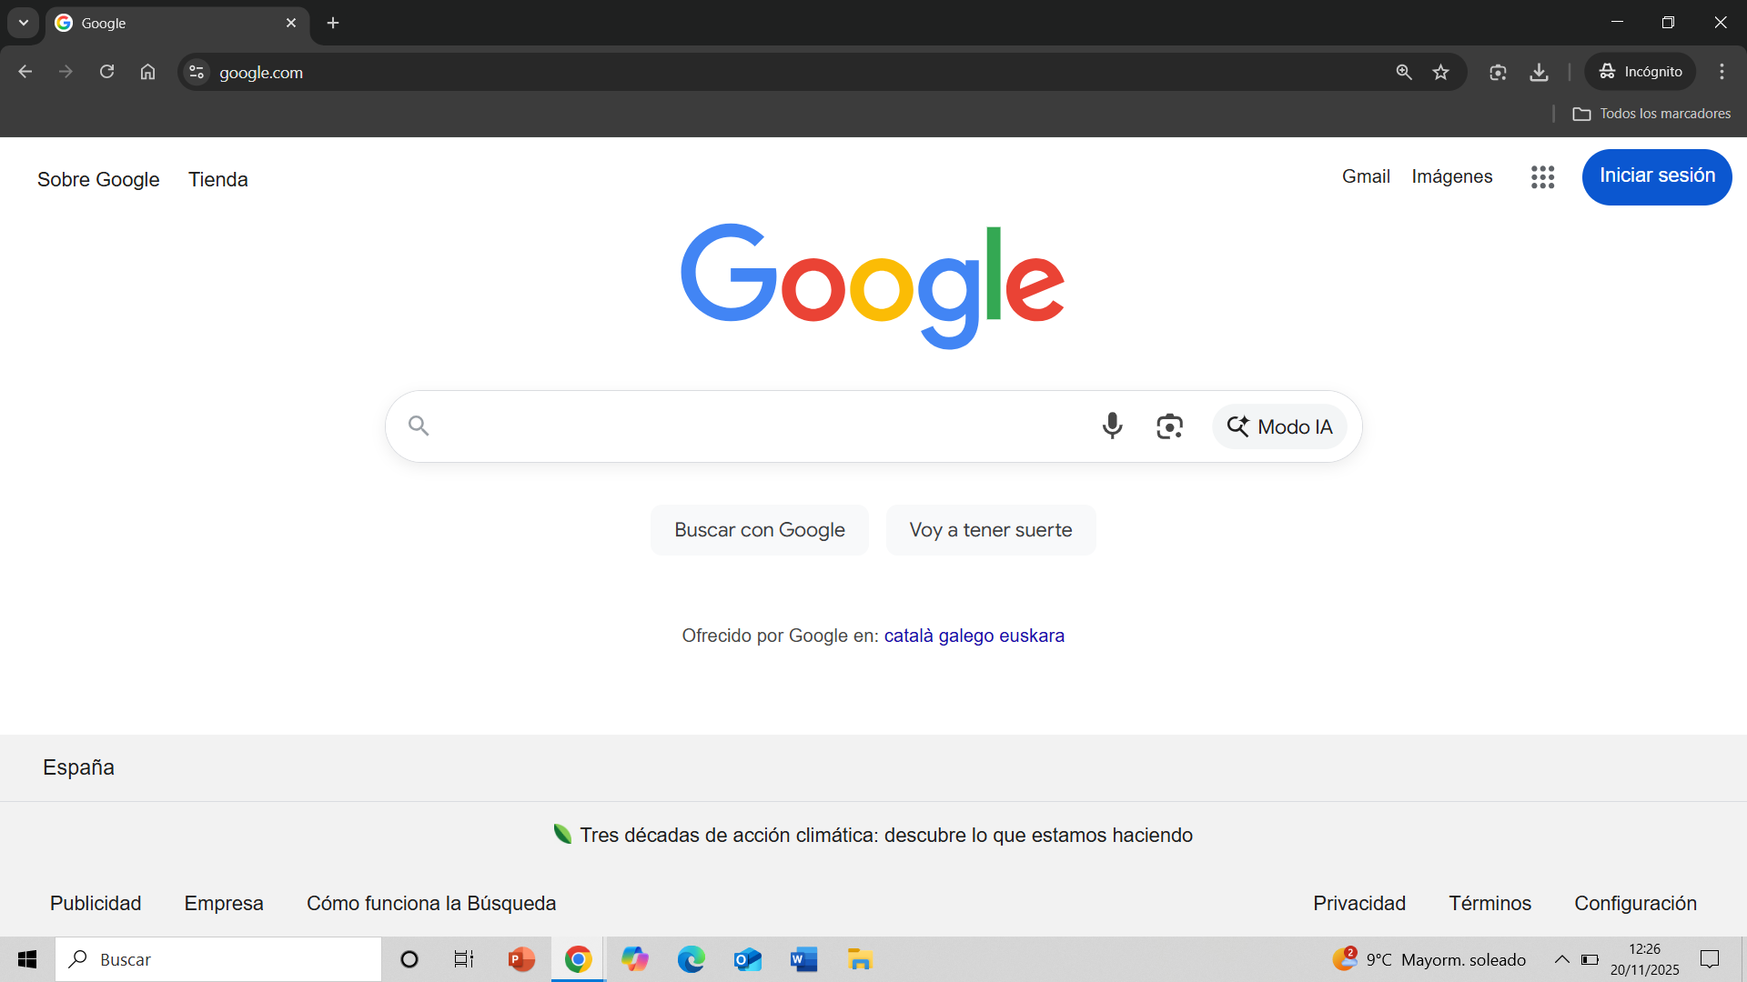Screen dimensions: 1747x982
Task: Open the Chrome downloads icon
Action: pyautogui.click(x=1539, y=72)
